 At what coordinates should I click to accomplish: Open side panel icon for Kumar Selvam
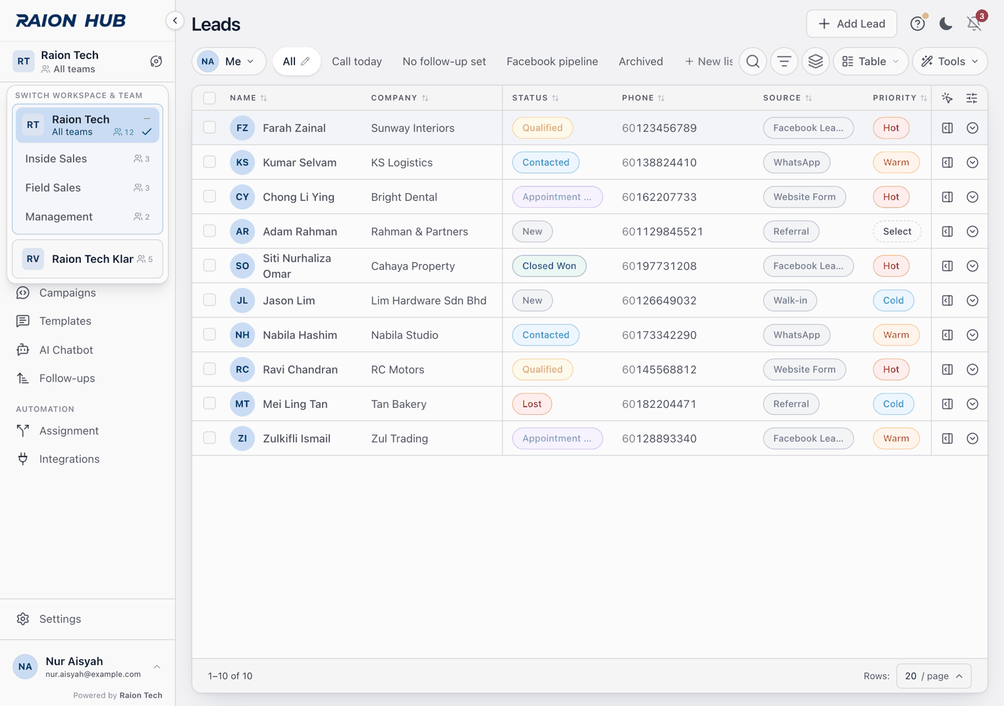[x=948, y=163]
